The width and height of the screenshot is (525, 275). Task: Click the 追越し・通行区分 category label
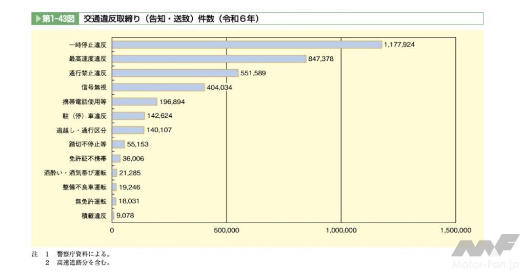(x=82, y=131)
